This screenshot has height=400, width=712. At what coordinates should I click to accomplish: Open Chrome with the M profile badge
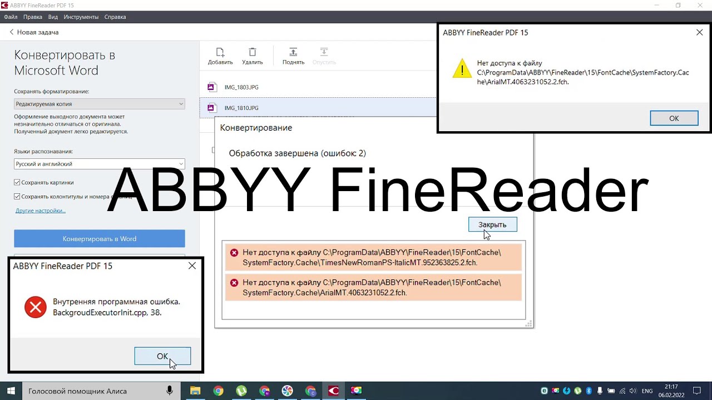click(264, 391)
